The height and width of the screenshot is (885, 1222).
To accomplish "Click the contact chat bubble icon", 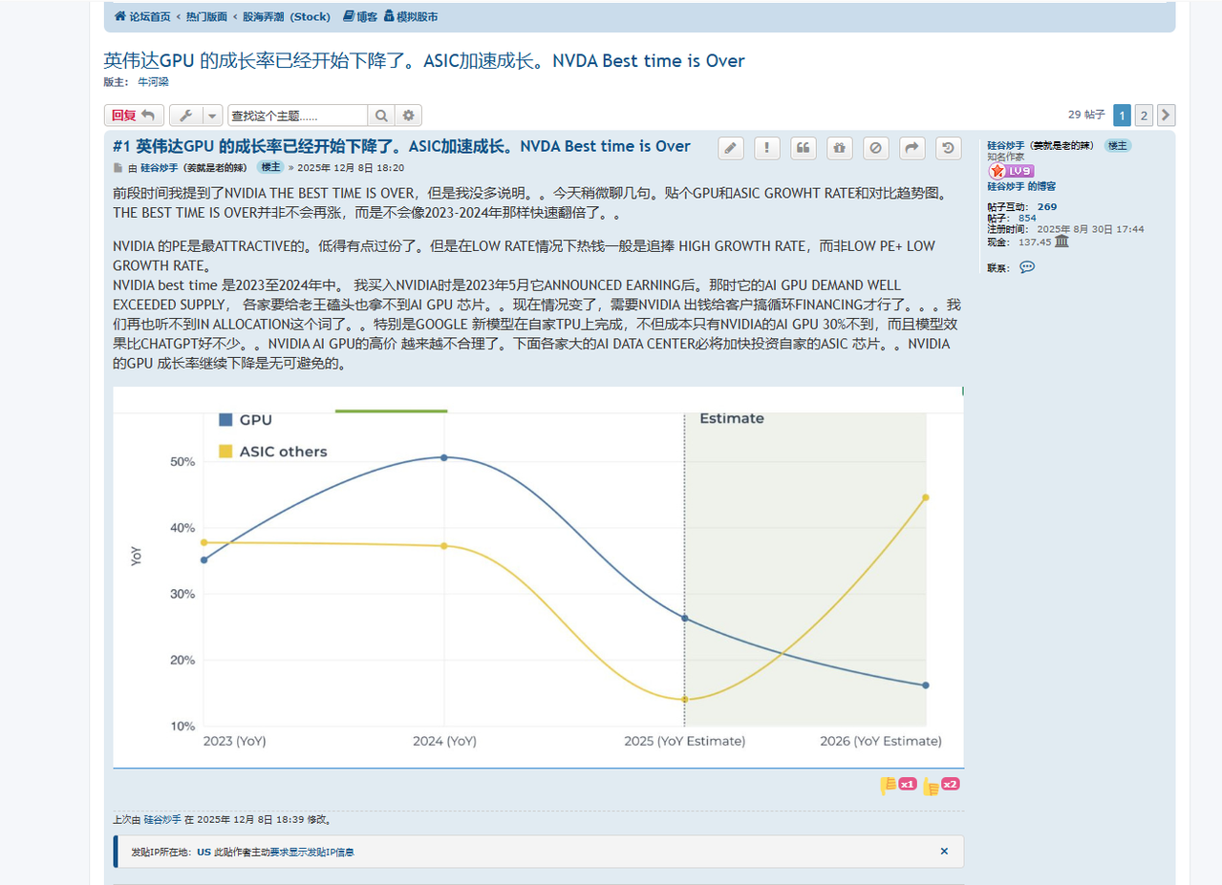I will pyautogui.click(x=1027, y=267).
